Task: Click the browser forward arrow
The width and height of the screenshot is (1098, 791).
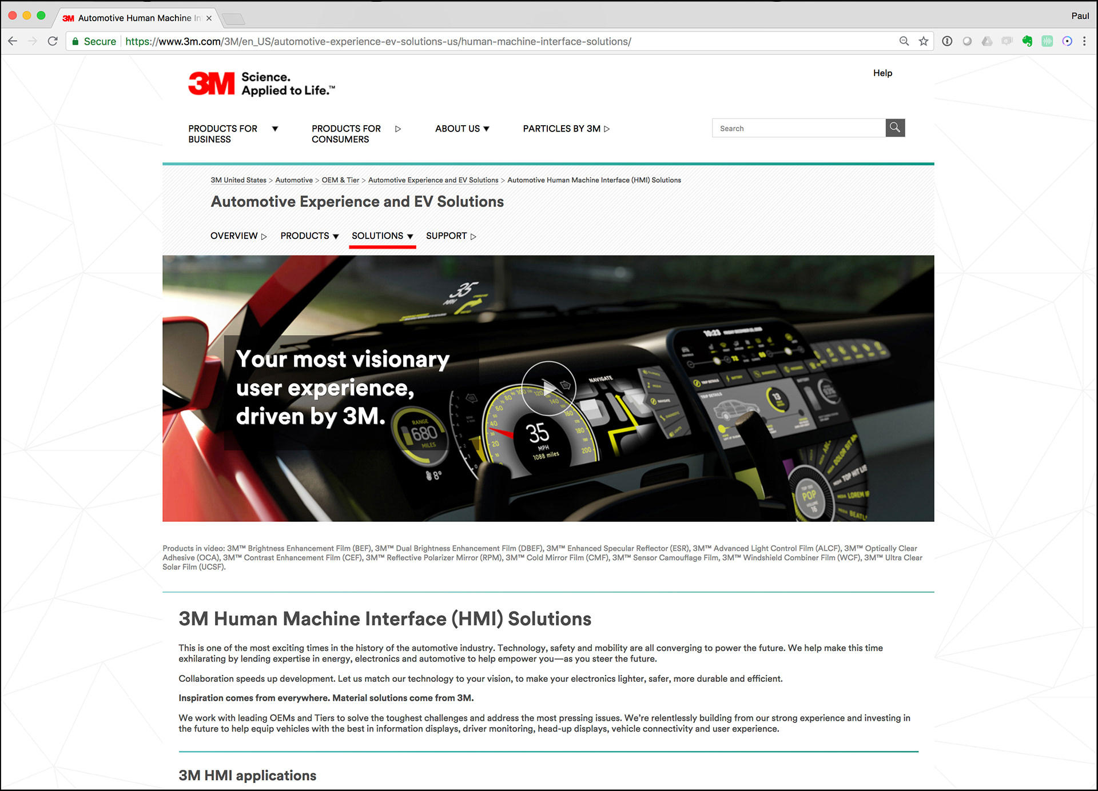Action: pos(33,41)
